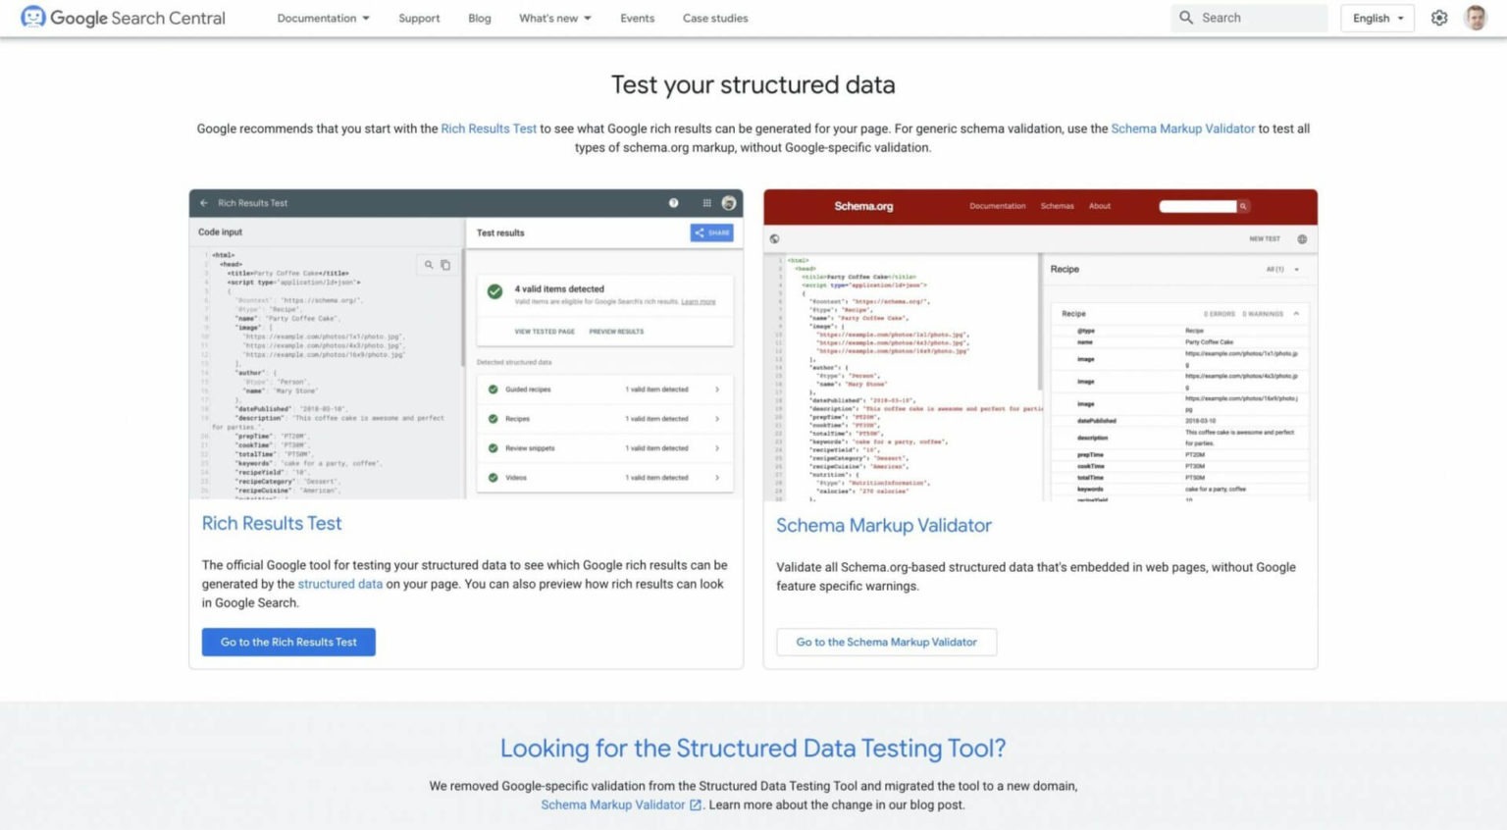Click the copy code icon in Code input

(x=446, y=264)
